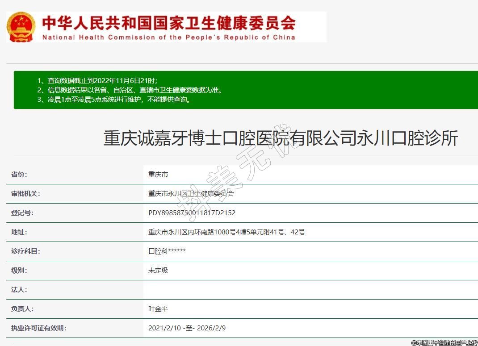Click the upload notice text at bottom right
Viewport: 478px width, 346px height.
pyautogui.click(x=444, y=342)
